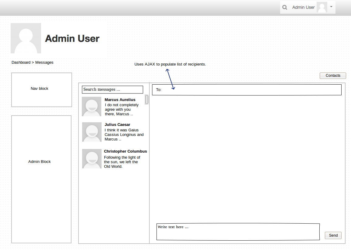Click the Search messages field
Screen dimensions: 351x250
(112, 90)
